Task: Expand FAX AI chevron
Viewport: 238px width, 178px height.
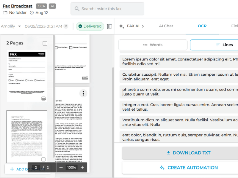Action: [143, 26]
